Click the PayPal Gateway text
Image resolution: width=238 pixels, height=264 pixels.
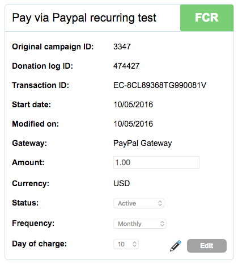coord(143,143)
